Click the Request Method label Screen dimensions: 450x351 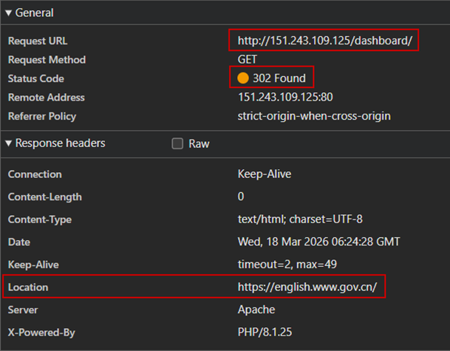[x=47, y=60]
